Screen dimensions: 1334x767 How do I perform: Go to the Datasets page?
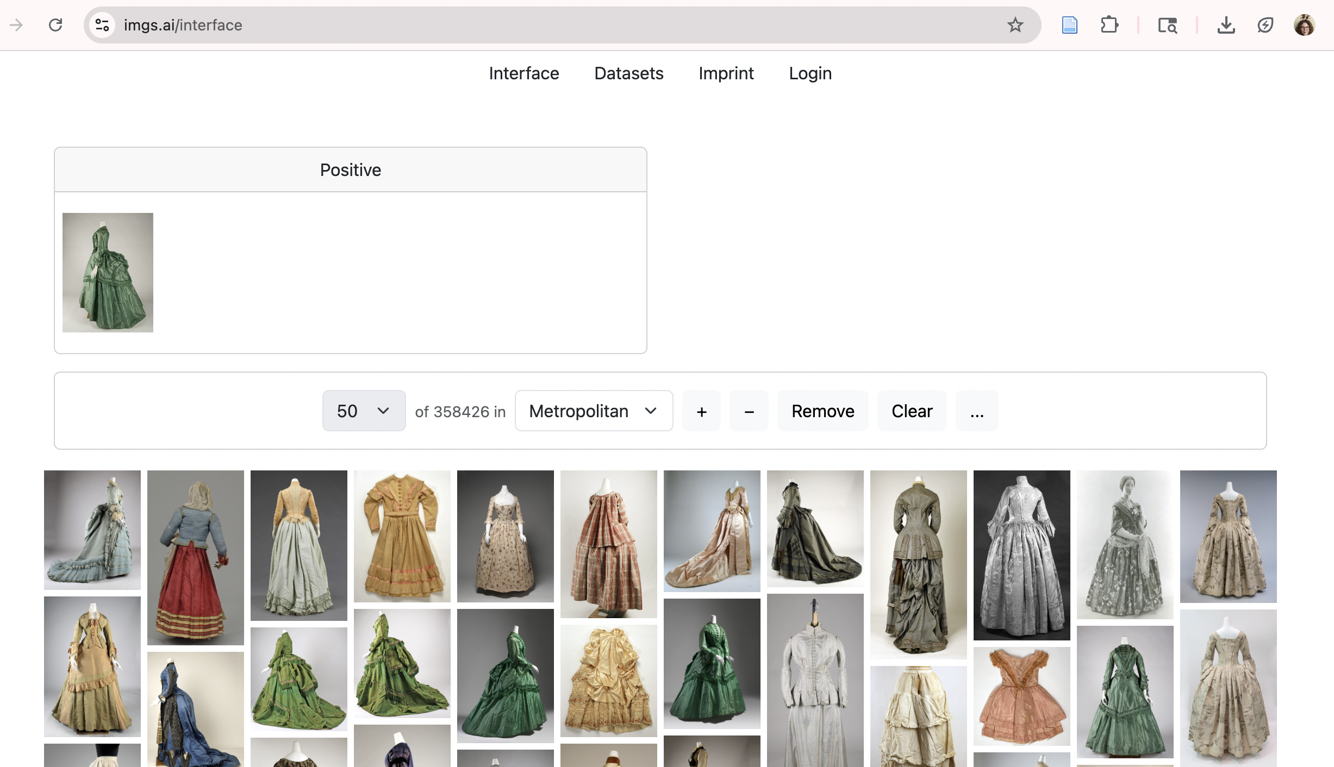click(x=629, y=73)
